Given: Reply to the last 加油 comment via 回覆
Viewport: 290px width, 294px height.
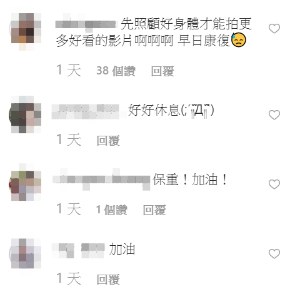Looking at the screenshot, I should pyautogui.click(x=108, y=279).
